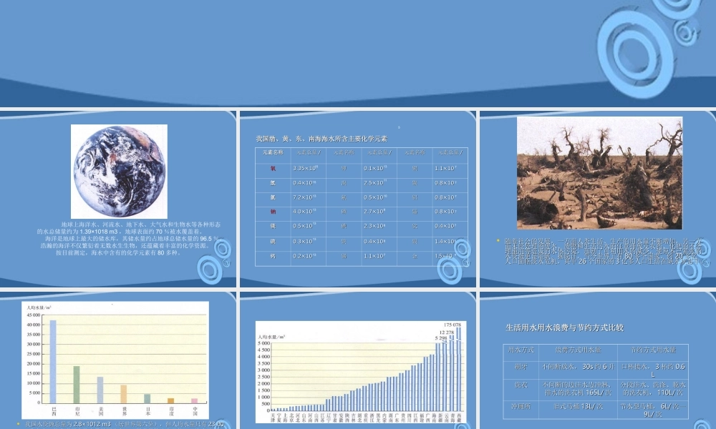Image resolution: width=716 pixels, height=429 pixels.
Task: Click the 节约方式用水量 column header
Action: click(x=653, y=350)
